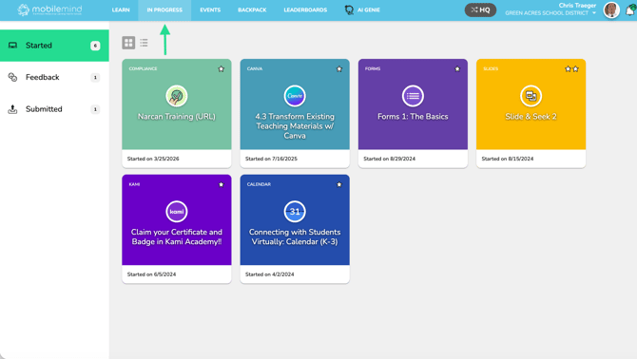Click the star on Forms 1 card

coord(457,69)
